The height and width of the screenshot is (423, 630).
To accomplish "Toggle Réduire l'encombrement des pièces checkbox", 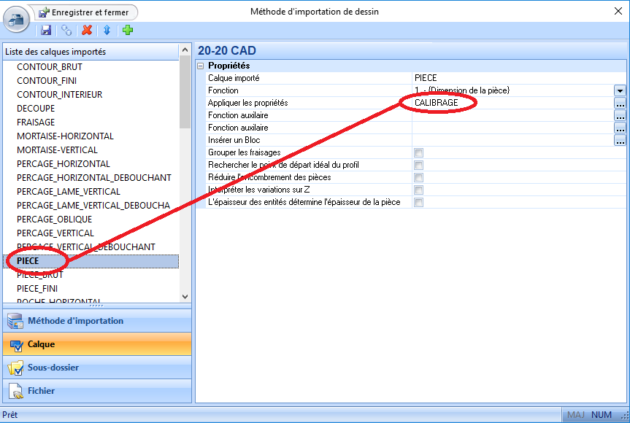I will point(418,178).
